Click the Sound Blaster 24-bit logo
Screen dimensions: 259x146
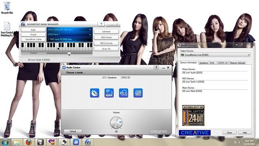(193, 115)
